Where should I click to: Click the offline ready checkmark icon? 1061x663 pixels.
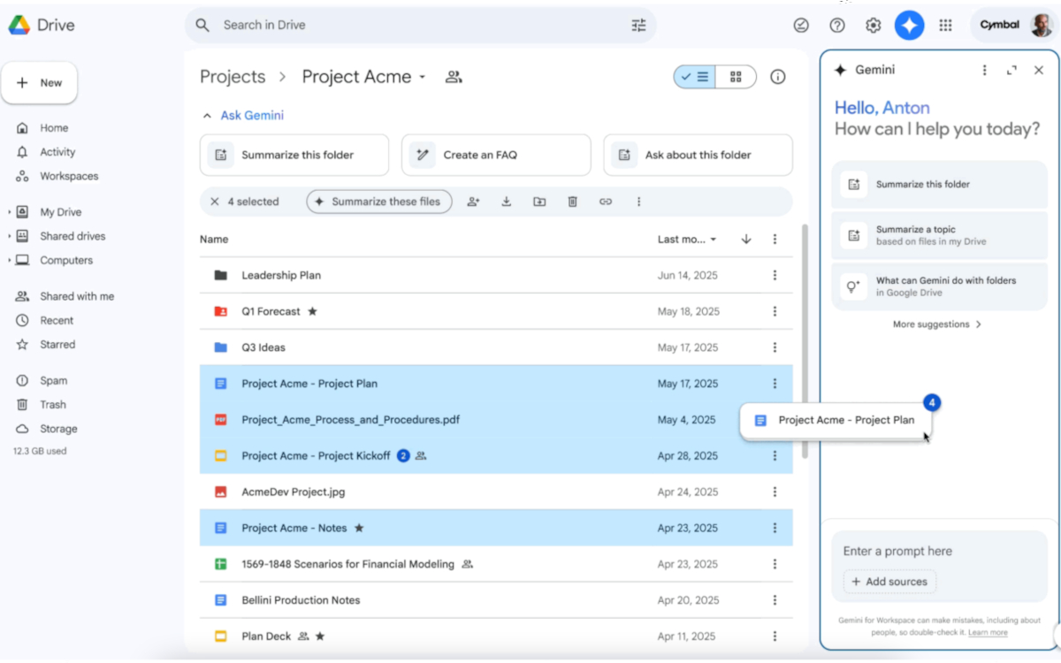[x=801, y=26]
